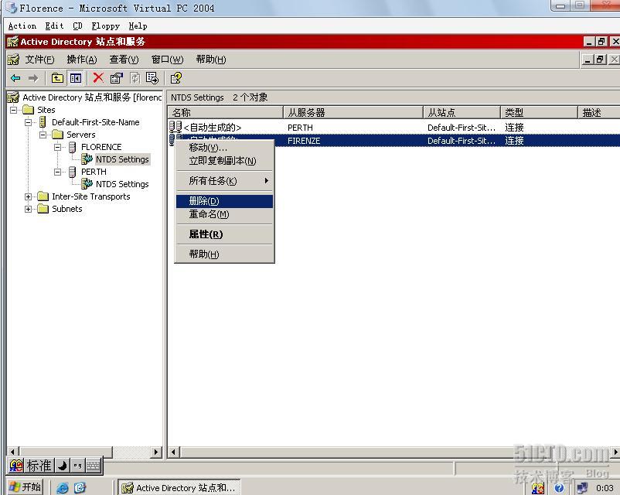Go up one level via folder icon
Image resolution: width=620 pixels, height=495 pixels.
click(57, 78)
